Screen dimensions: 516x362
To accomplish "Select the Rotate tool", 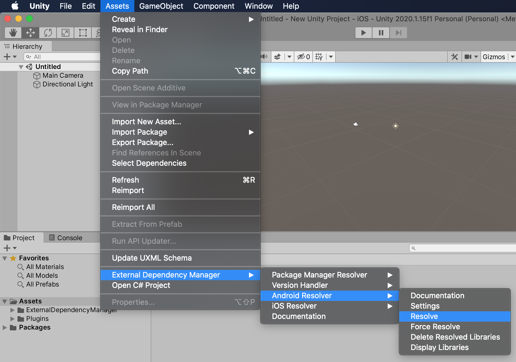I will [x=48, y=33].
